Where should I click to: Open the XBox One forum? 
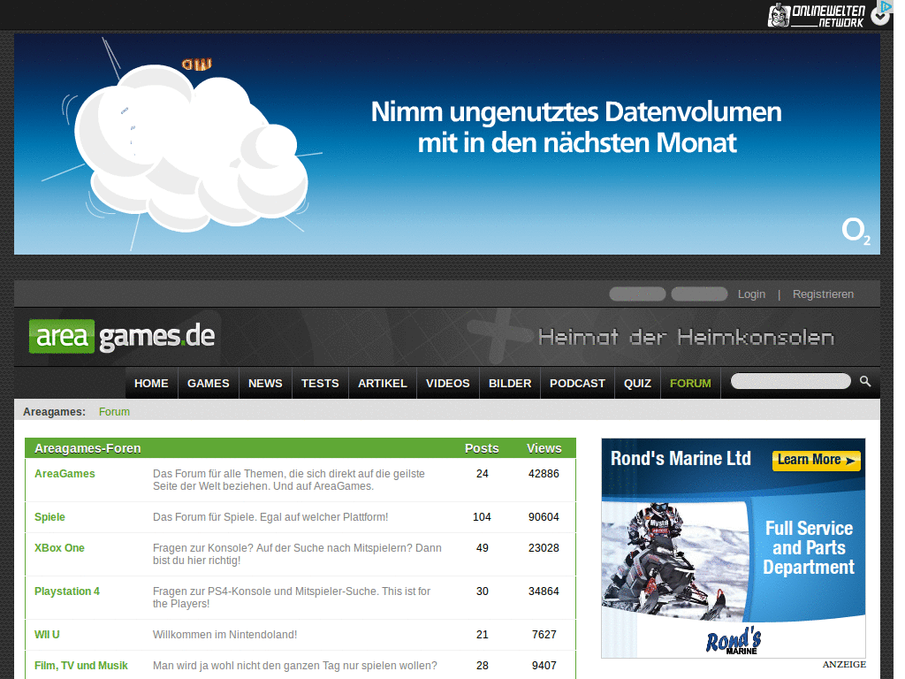tap(59, 548)
